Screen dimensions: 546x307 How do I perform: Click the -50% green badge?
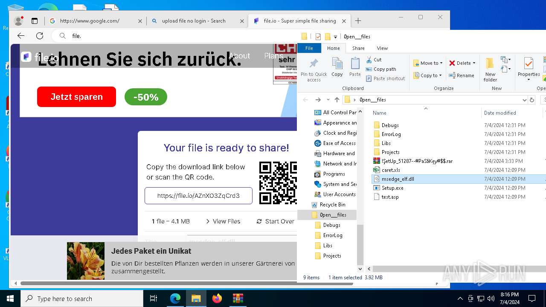click(x=146, y=97)
